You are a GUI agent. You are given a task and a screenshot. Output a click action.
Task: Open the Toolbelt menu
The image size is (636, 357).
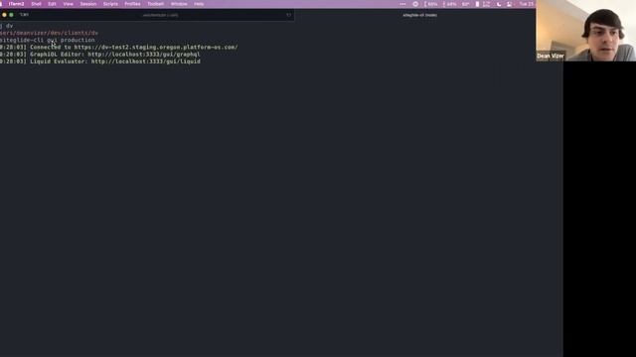tap(156, 4)
